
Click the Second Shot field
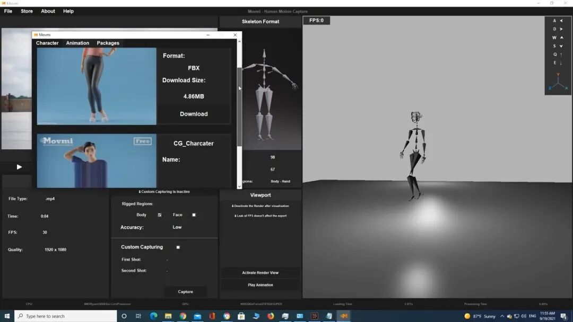167,271
